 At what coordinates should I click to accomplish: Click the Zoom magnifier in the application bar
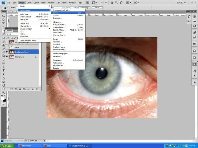(116, 3)
